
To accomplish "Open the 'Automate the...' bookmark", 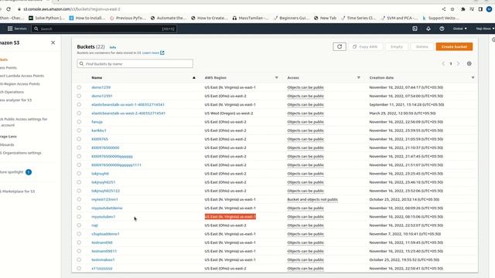I will point(169,18).
